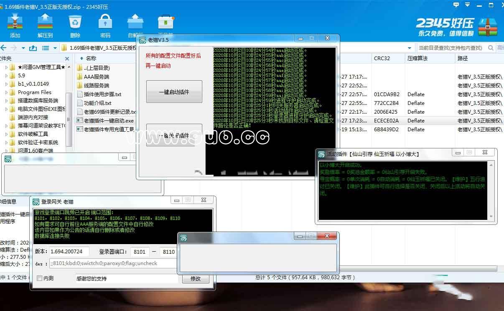
Task: Select the 电脑文件图标EXE图标 folder in tree
Action: [x=38, y=109]
